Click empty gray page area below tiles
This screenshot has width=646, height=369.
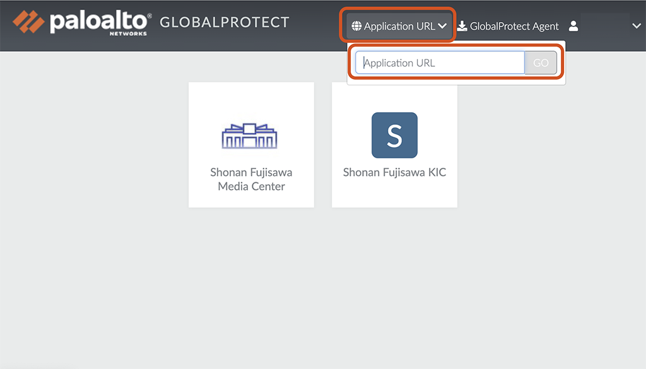[323, 284]
